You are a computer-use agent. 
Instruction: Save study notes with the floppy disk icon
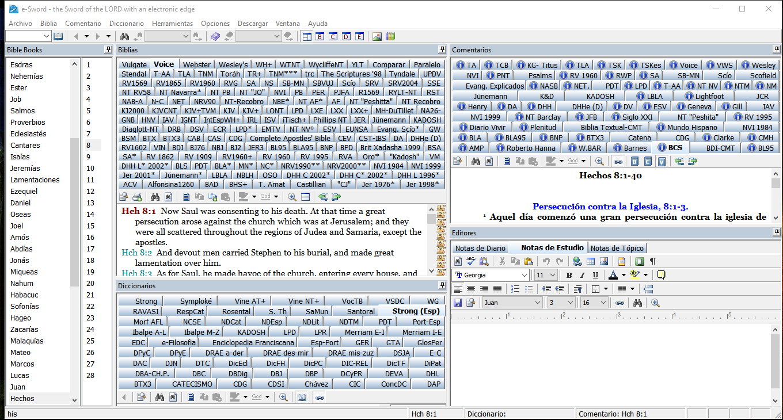[458, 303]
